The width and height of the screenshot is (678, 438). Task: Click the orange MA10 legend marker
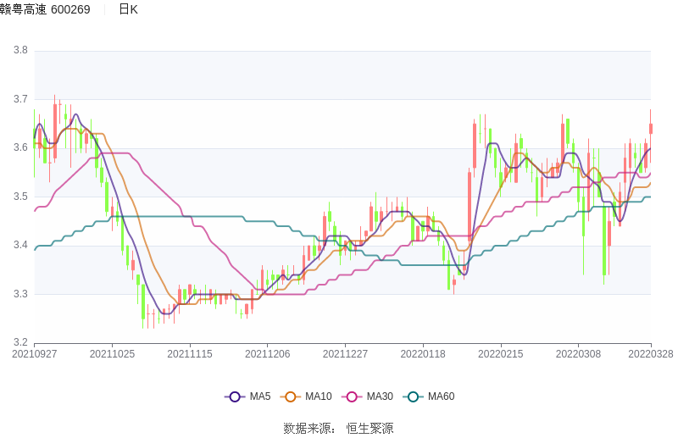point(292,396)
